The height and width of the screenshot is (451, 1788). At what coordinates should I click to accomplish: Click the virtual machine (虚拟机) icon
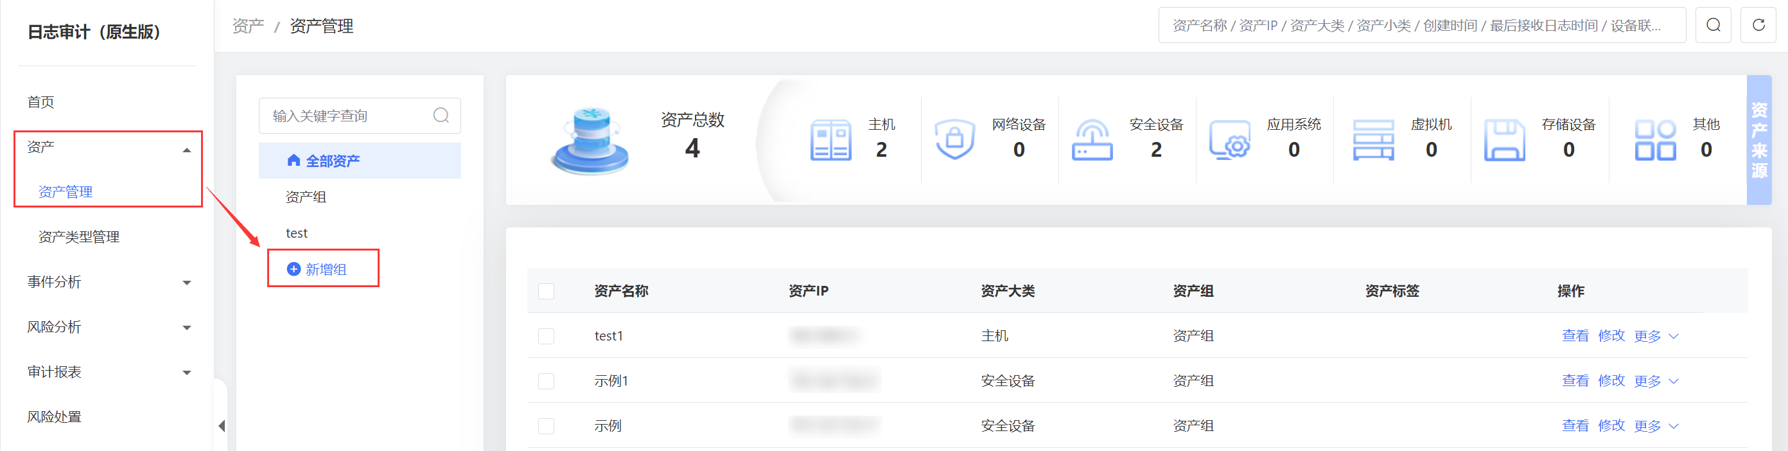pos(1373,139)
